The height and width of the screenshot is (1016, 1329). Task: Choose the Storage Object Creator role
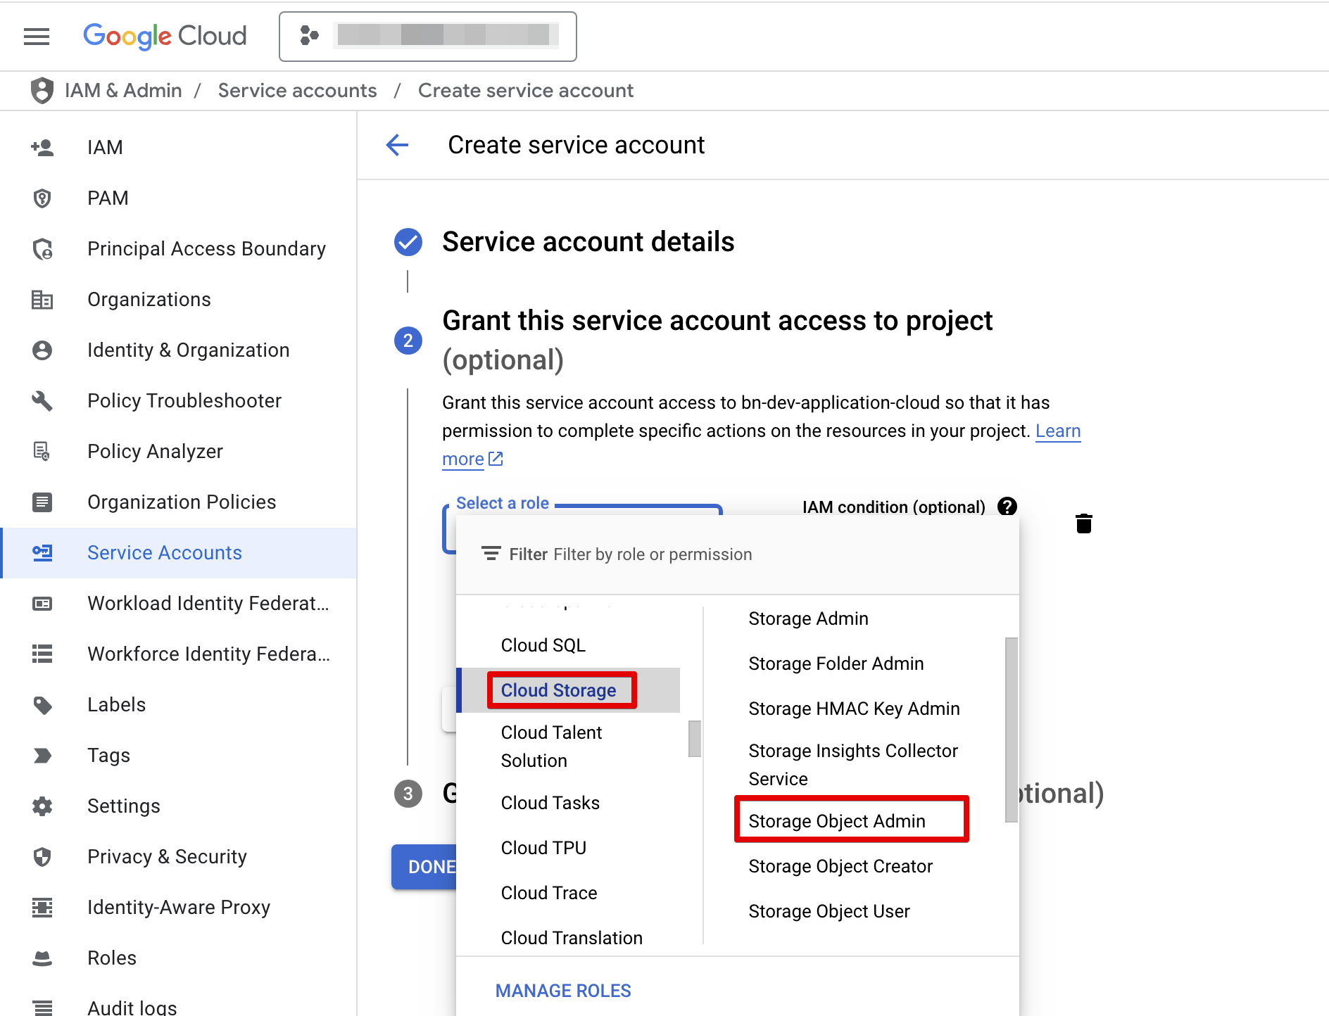coord(840,866)
